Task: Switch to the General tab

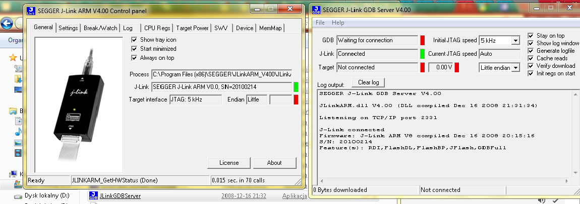Action: pos(43,28)
